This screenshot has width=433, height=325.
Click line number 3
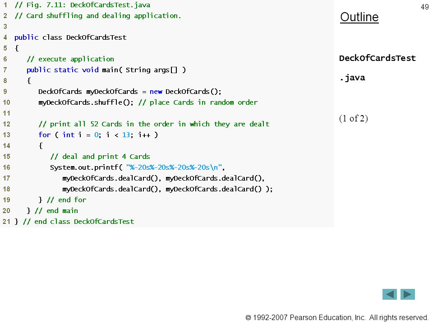5,27
